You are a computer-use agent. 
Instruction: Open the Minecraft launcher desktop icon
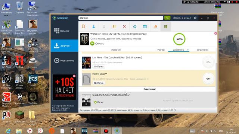pos(20,117)
